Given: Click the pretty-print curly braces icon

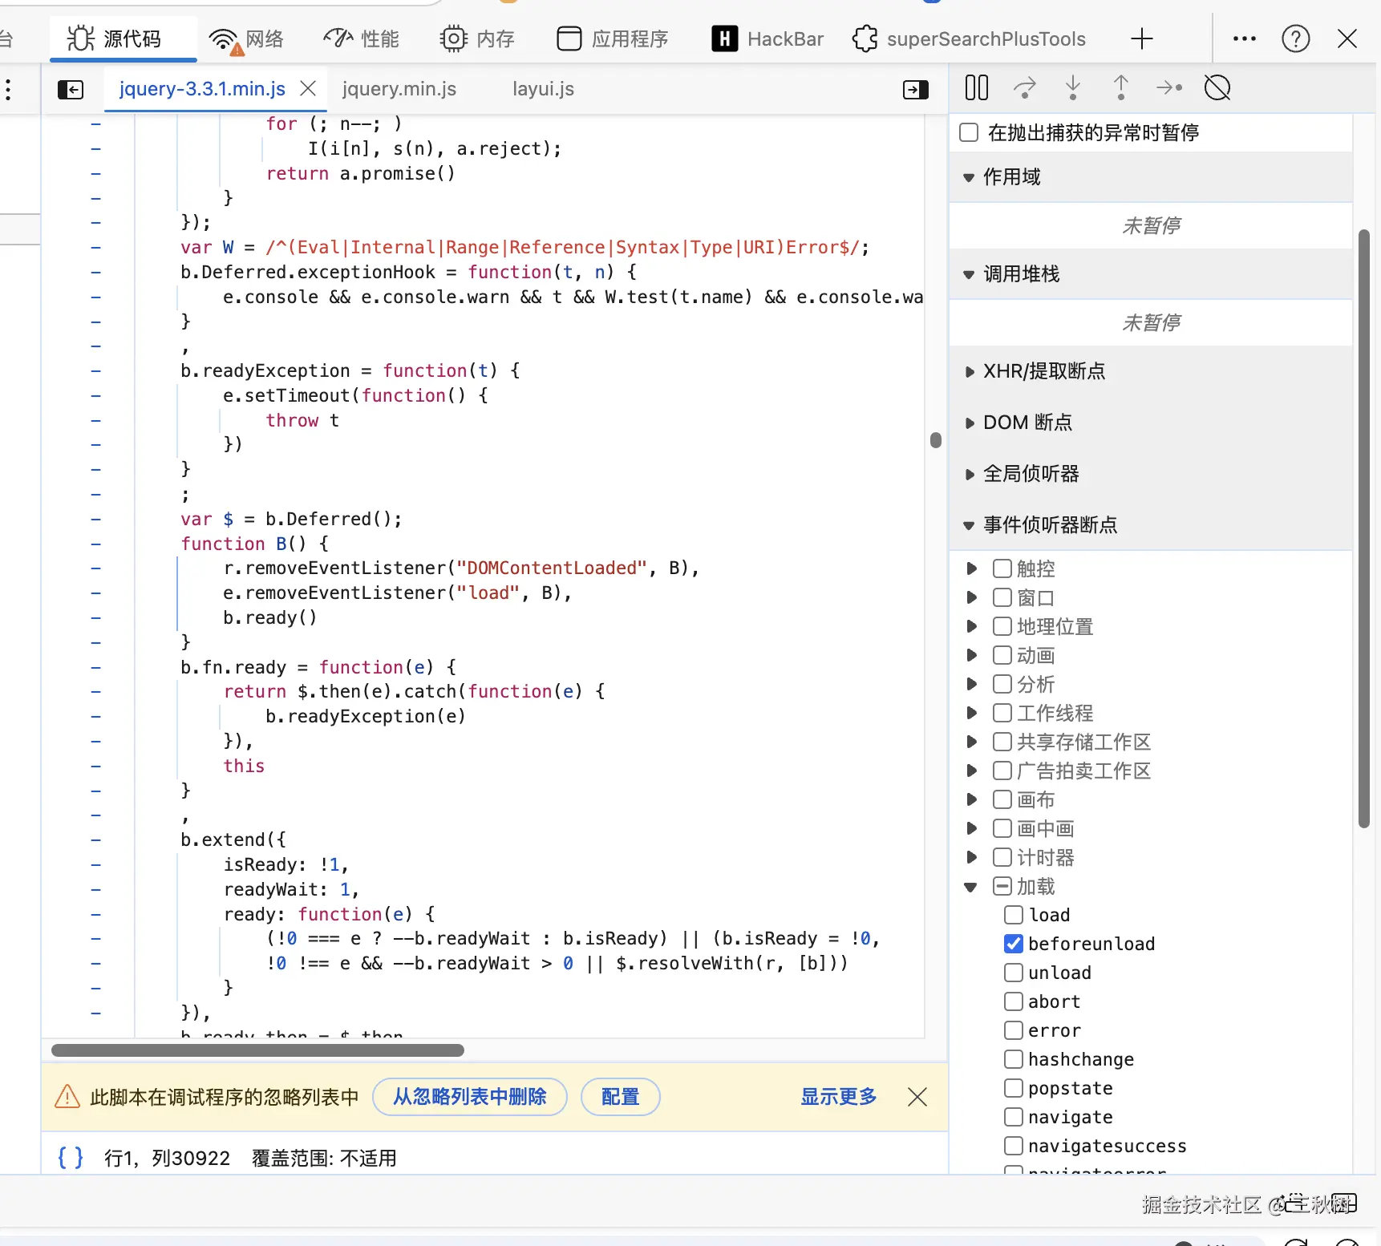Looking at the screenshot, I should point(71,1157).
